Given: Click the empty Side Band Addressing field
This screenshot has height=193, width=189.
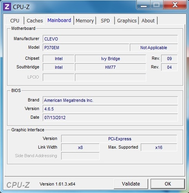Looking at the screenshot, I should pyautogui.click(x=80, y=156).
